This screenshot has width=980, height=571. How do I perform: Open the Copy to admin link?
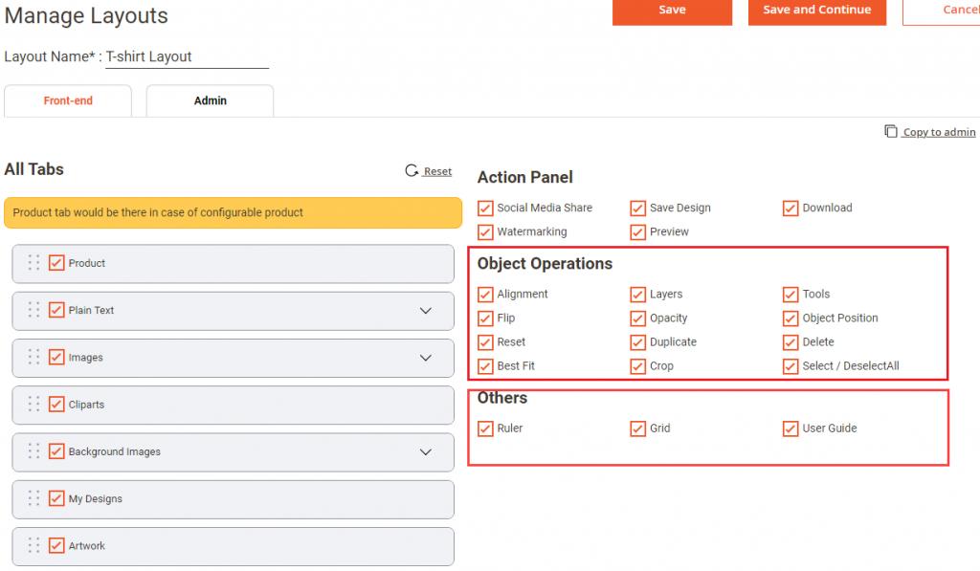tap(938, 132)
